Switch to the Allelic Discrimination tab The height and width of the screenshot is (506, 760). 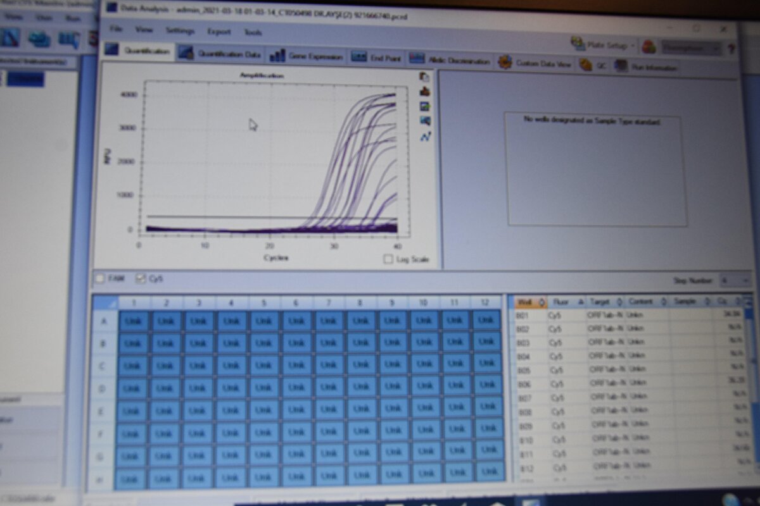(x=450, y=60)
